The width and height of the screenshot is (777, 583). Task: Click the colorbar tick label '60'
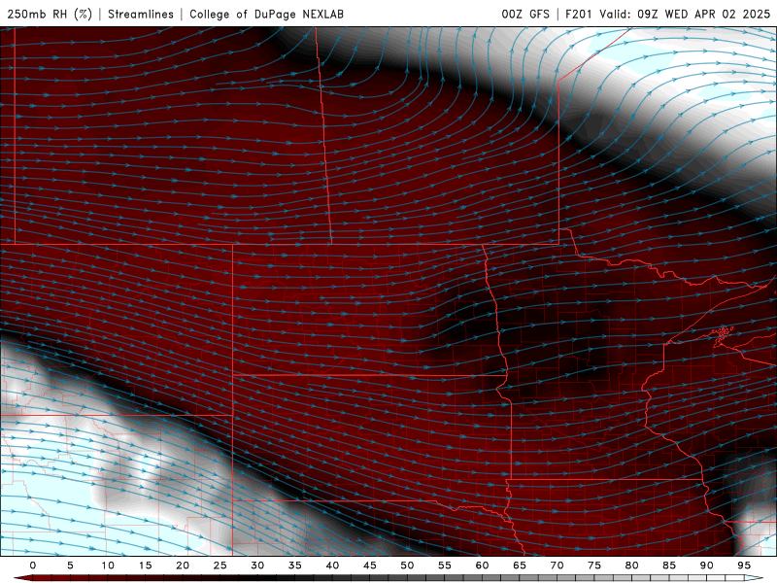point(482,566)
